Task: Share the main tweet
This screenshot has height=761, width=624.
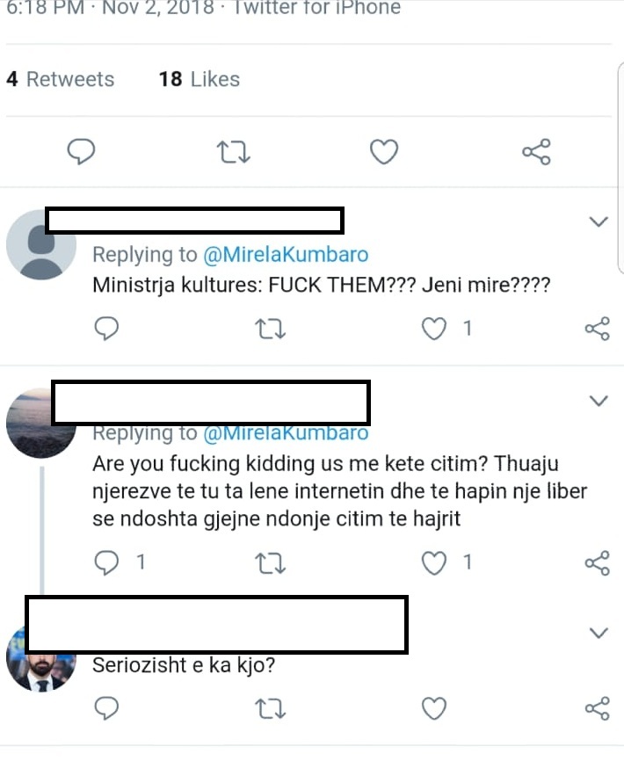Action: coord(536,153)
